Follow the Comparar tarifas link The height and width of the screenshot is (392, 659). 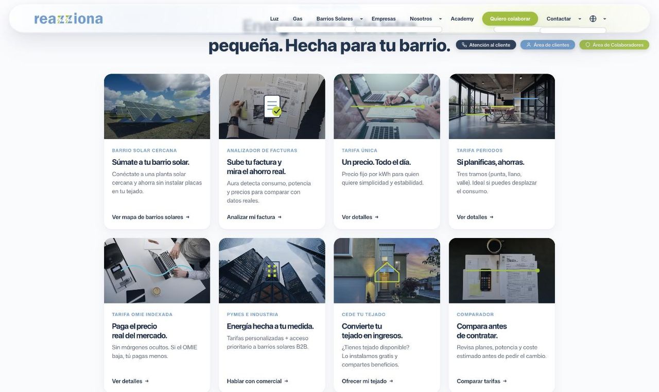[482, 381]
